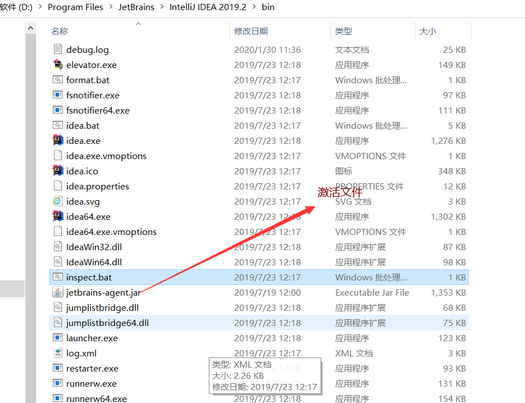This screenshot has height=403, width=525.
Task: Click the runnerw.exe file icon
Action: point(58,383)
